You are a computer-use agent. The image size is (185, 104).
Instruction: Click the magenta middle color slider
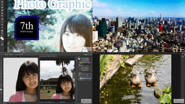(85, 60)
